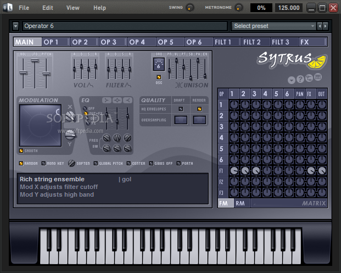The width and height of the screenshot is (341, 273).
Task: Open the Sytrus help question mark icon
Action: [300, 79]
